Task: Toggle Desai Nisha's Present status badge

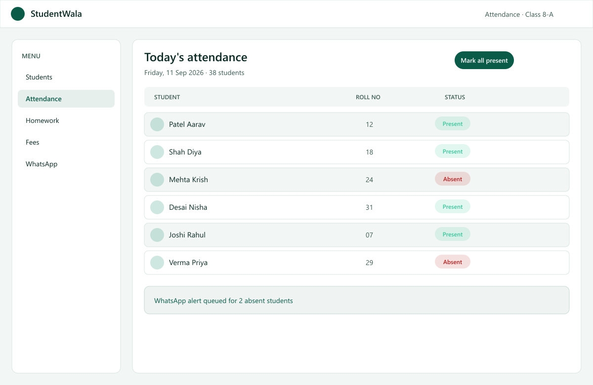Action: [x=453, y=207]
